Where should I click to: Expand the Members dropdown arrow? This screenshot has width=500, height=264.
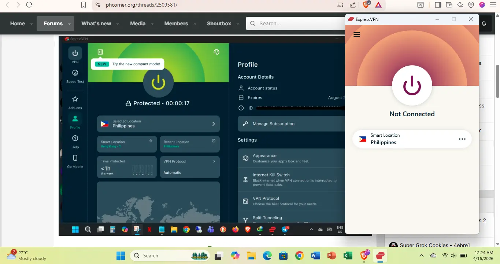195,24
